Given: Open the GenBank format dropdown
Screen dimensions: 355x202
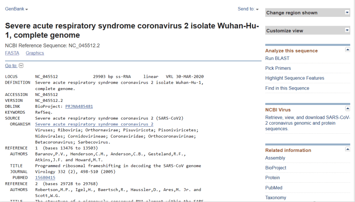Looking at the screenshot, I should pyautogui.click(x=17, y=9).
